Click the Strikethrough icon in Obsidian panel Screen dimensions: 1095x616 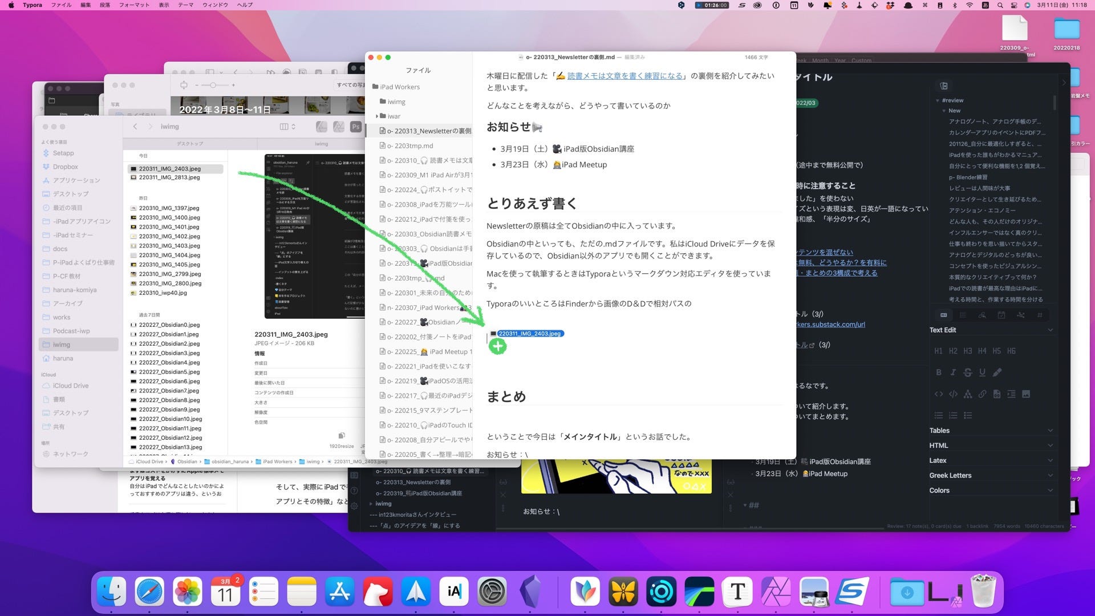pyautogui.click(x=968, y=372)
